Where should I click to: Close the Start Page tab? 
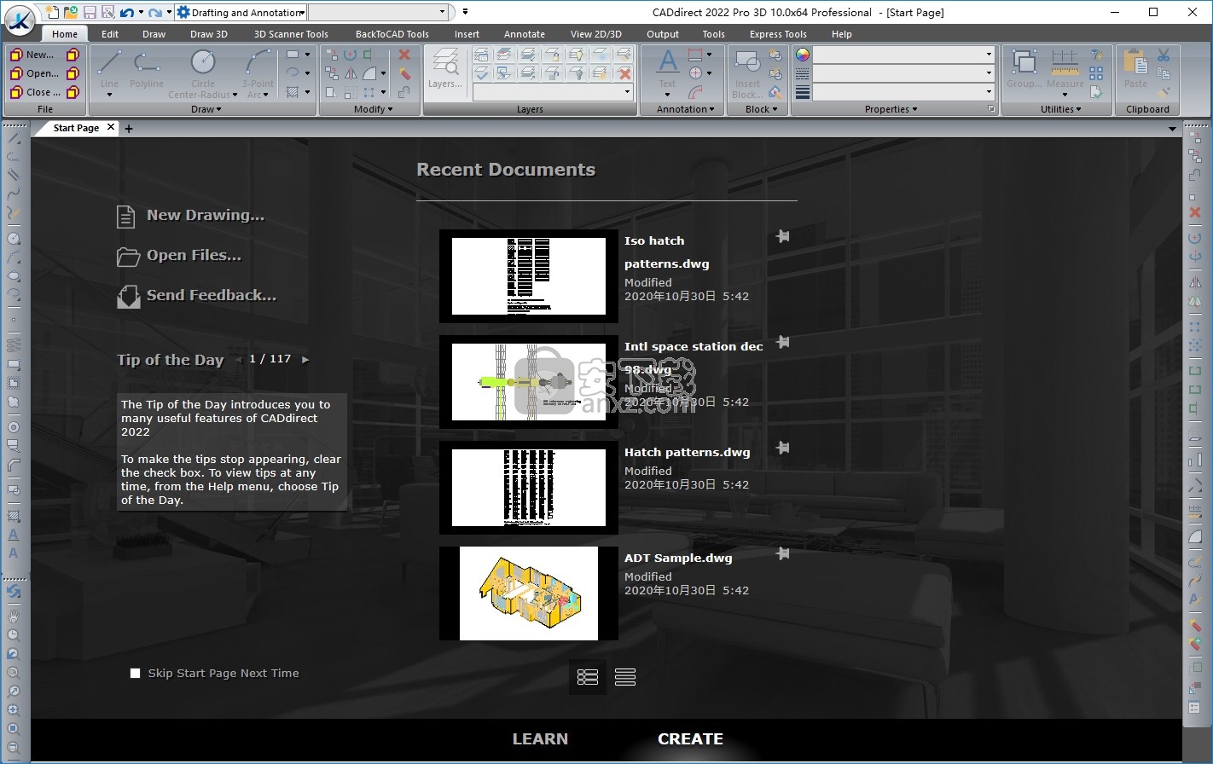point(110,128)
